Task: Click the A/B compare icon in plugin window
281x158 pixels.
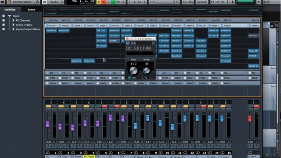Action: (137, 48)
